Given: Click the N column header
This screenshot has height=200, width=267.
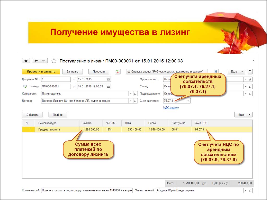Looking at the screenshot, I should pyautogui.click(x=28, y=123).
